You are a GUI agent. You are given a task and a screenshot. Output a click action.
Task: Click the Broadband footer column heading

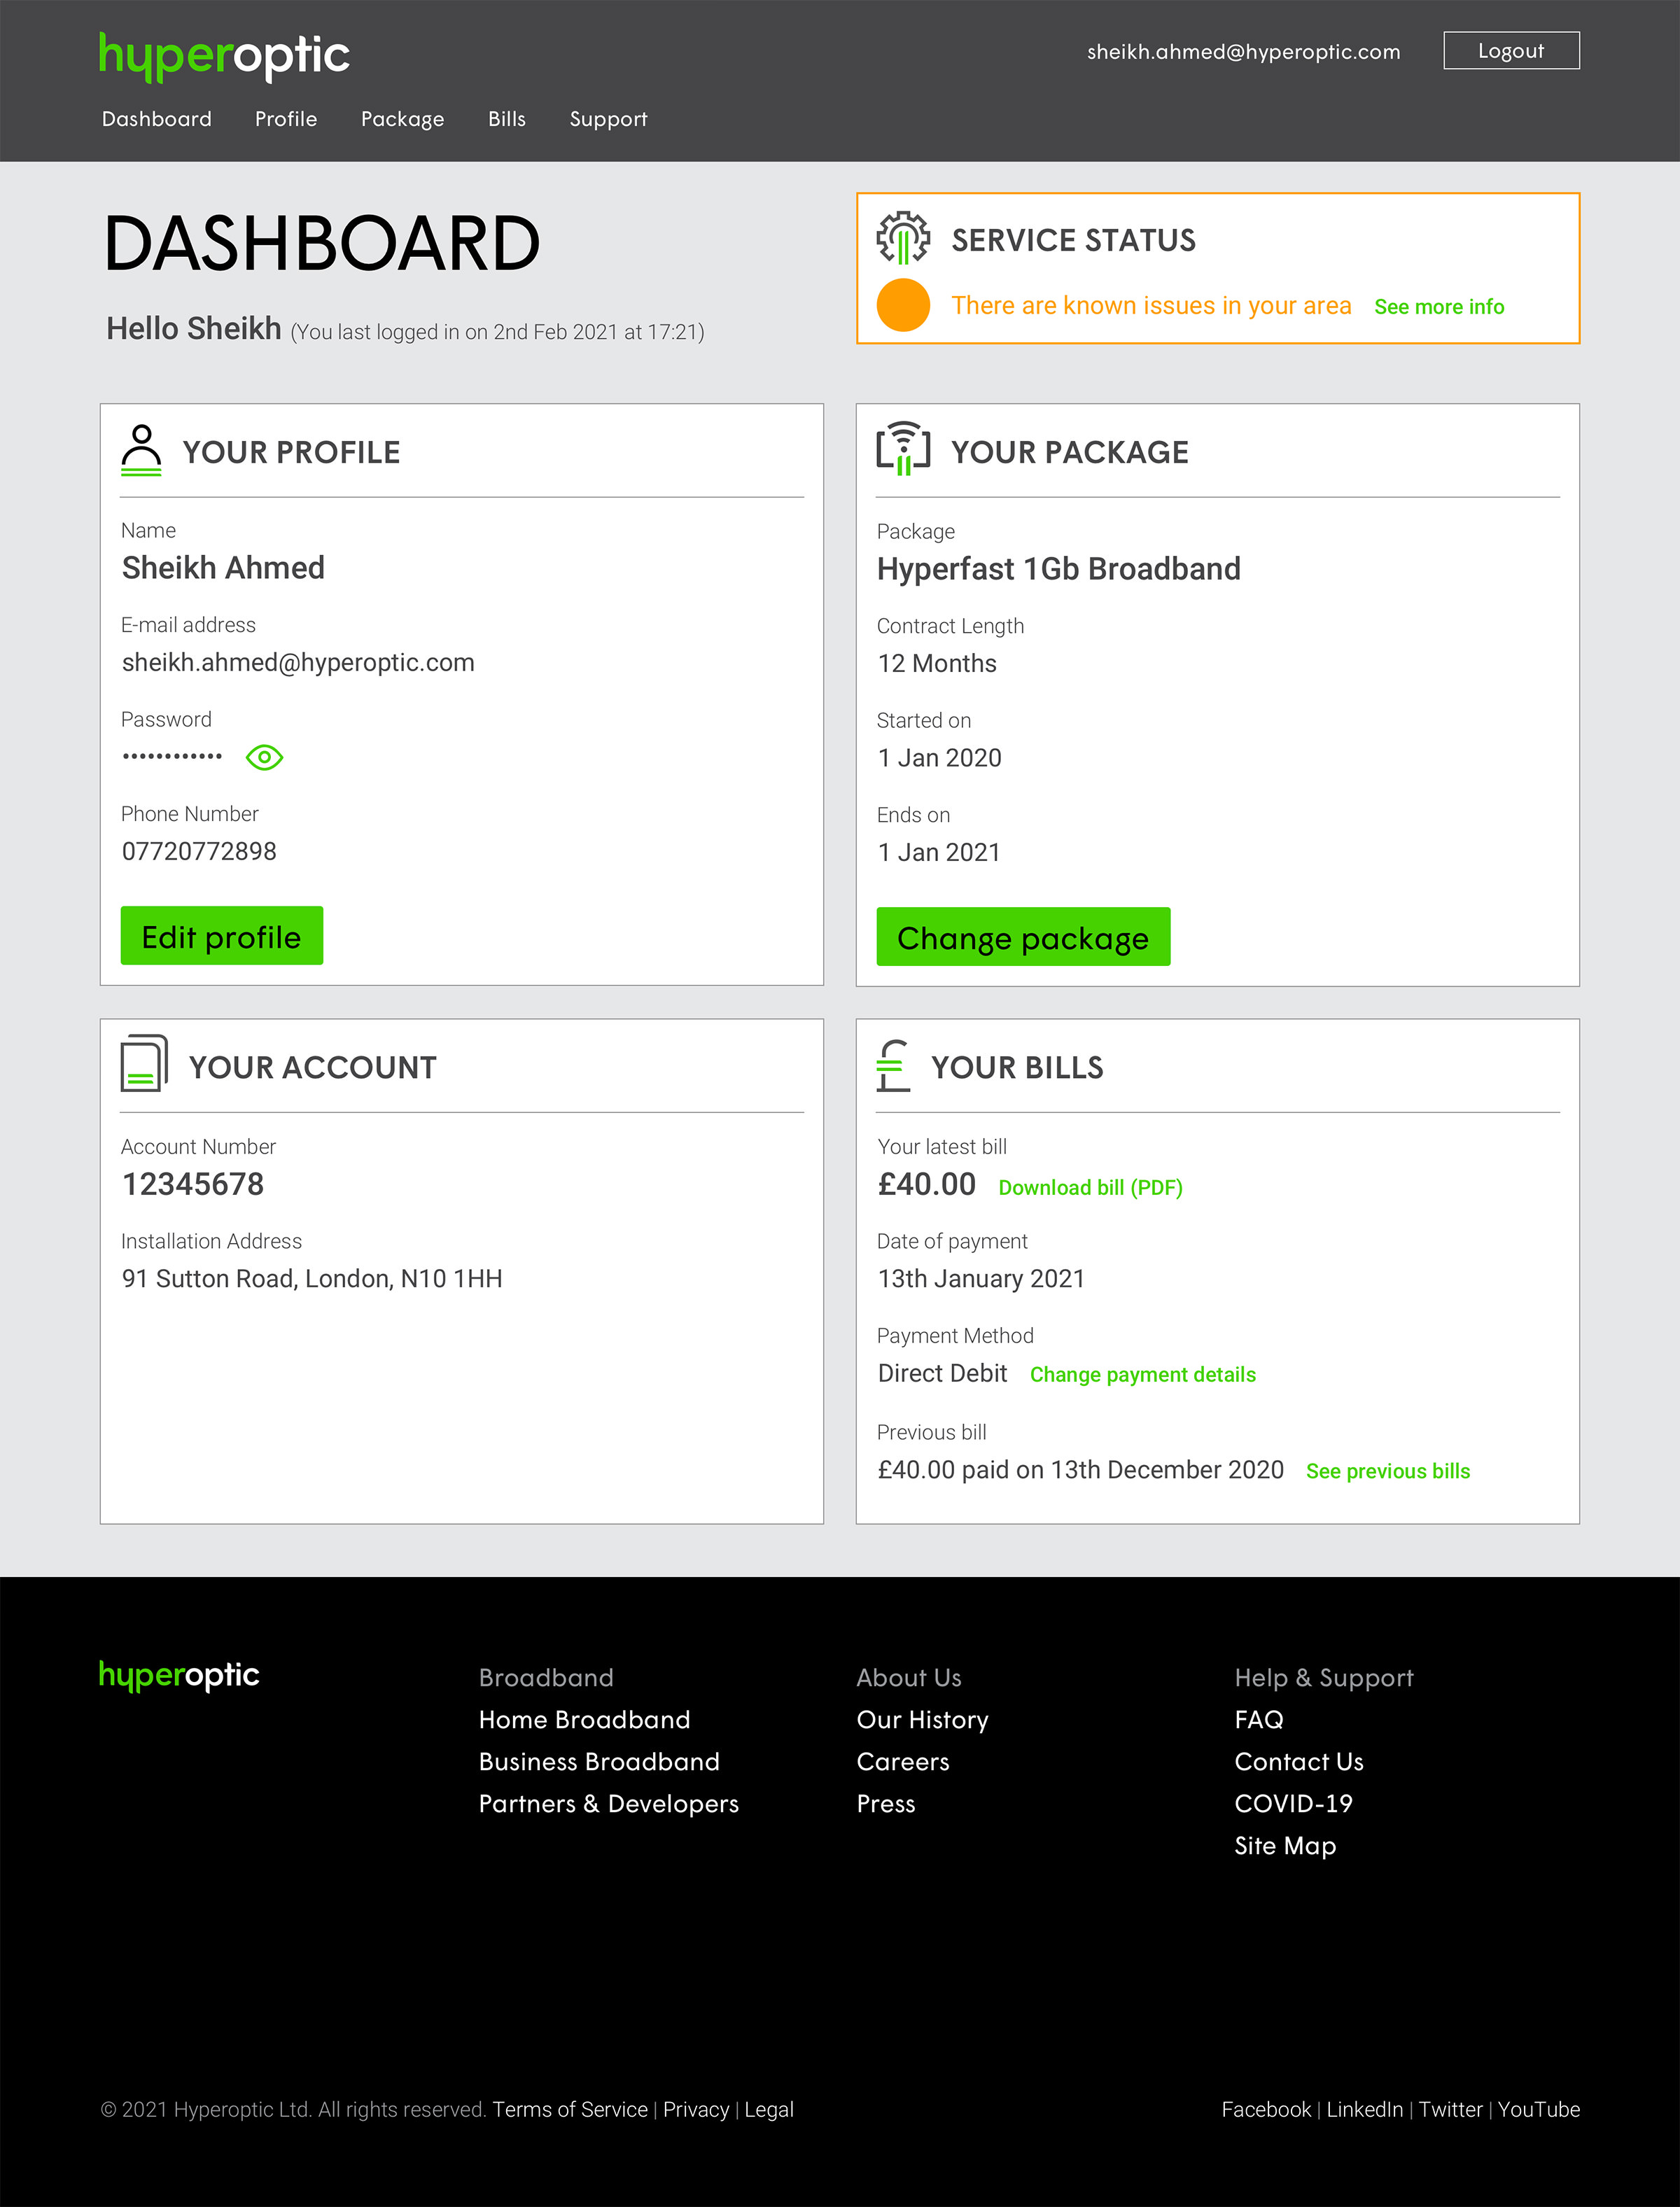coord(546,1677)
